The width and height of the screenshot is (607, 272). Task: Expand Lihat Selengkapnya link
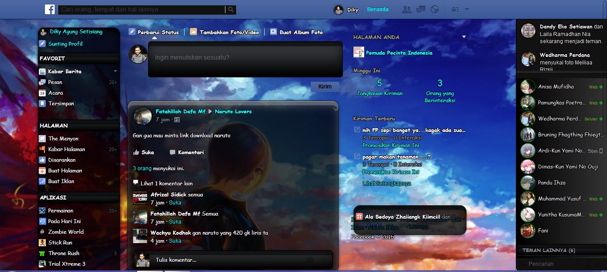coord(386,184)
